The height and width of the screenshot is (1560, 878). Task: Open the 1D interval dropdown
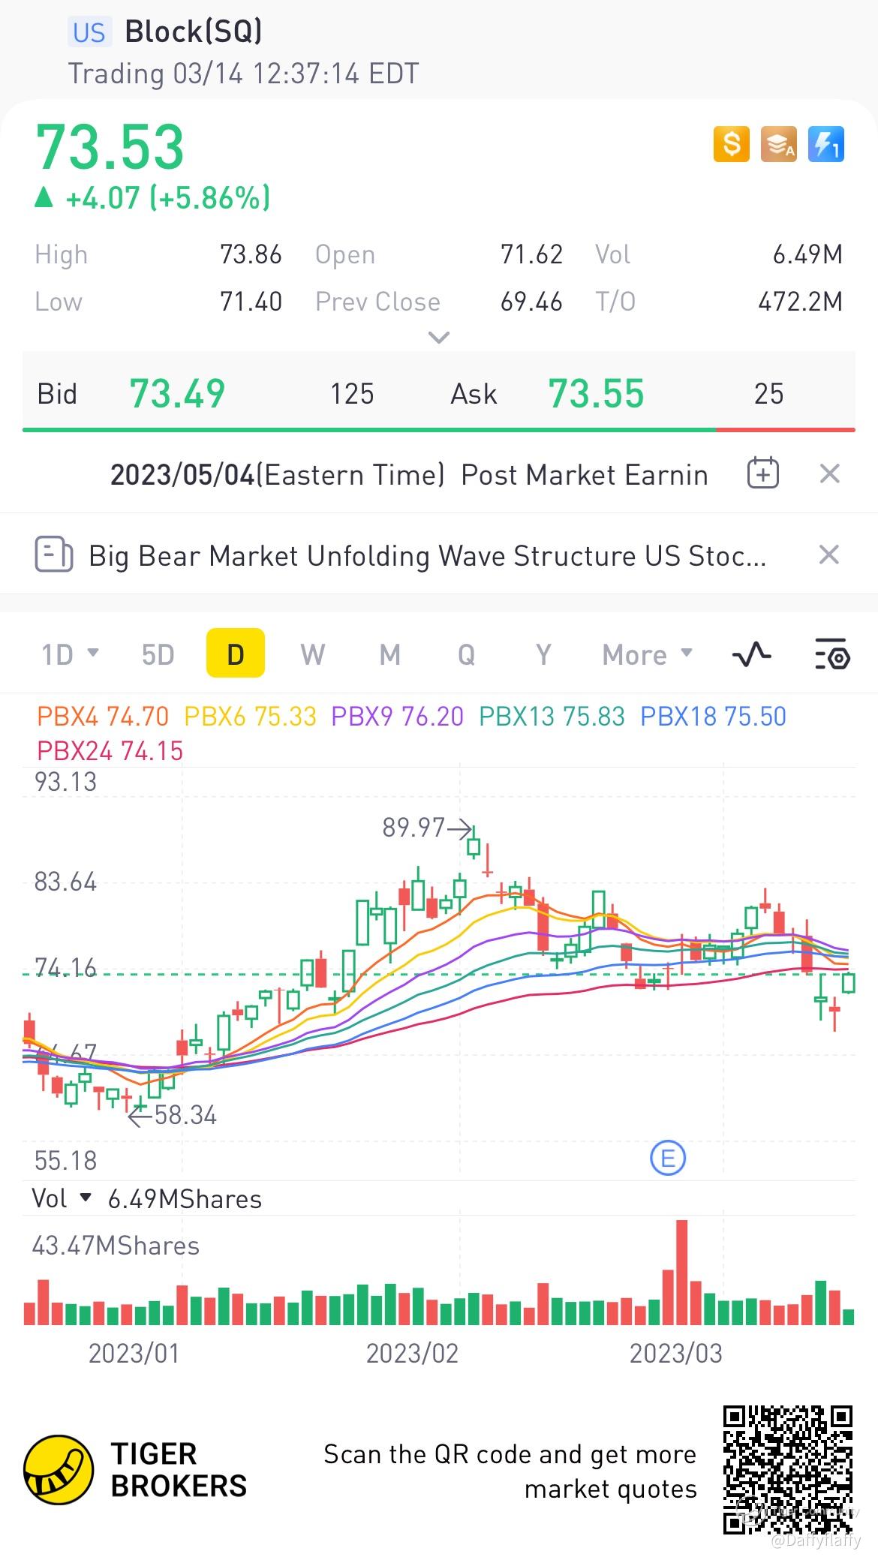point(70,654)
